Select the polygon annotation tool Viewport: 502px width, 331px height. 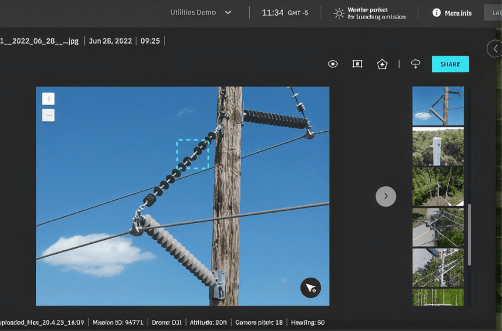[x=382, y=64]
